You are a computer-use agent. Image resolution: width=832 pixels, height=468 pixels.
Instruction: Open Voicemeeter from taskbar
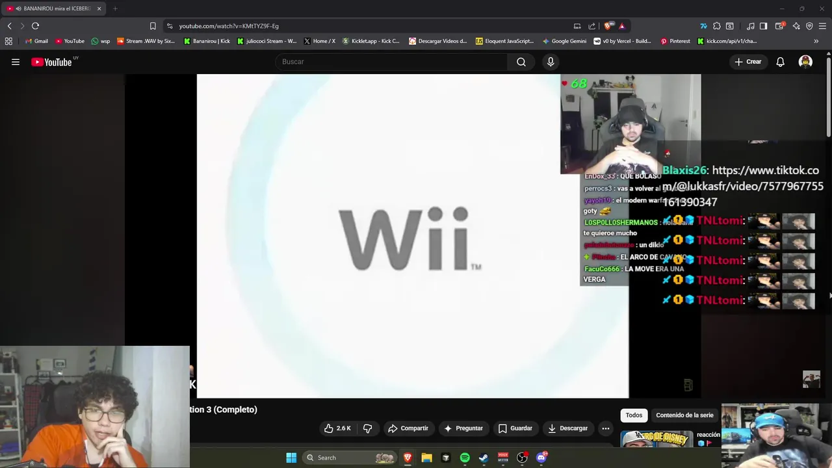(x=503, y=458)
